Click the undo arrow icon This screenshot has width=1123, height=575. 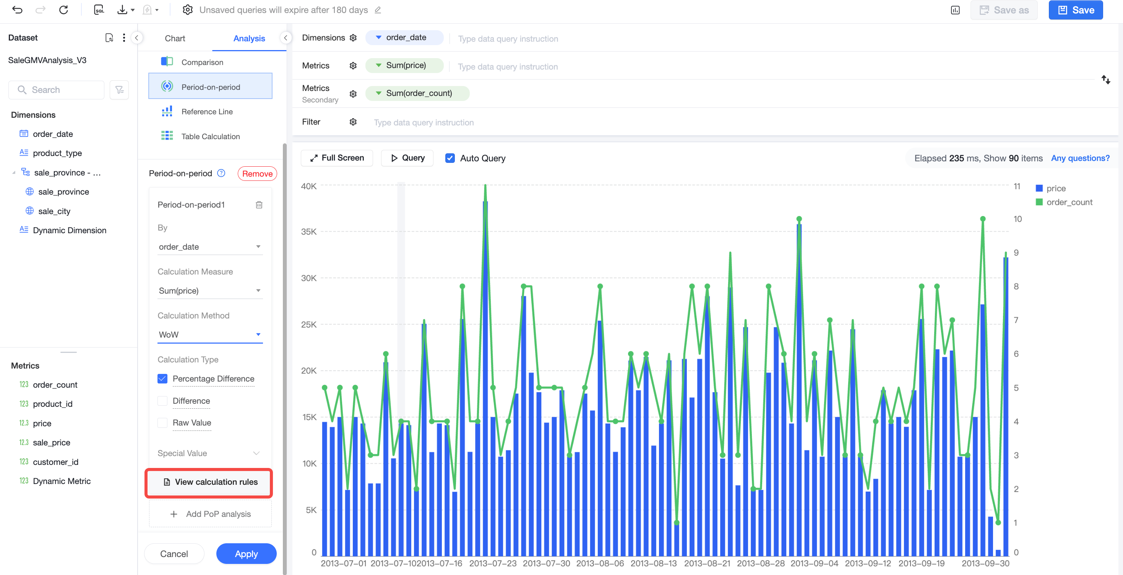(x=17, y=10)
